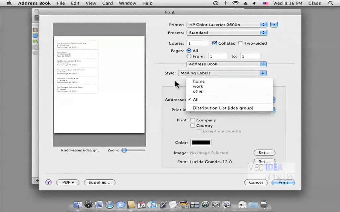340x212 pixels.
Task: Click the Copies input field
Action: [198, 43]
